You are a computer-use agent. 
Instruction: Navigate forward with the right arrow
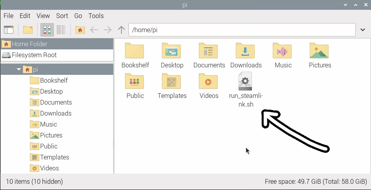coord(107,30)
